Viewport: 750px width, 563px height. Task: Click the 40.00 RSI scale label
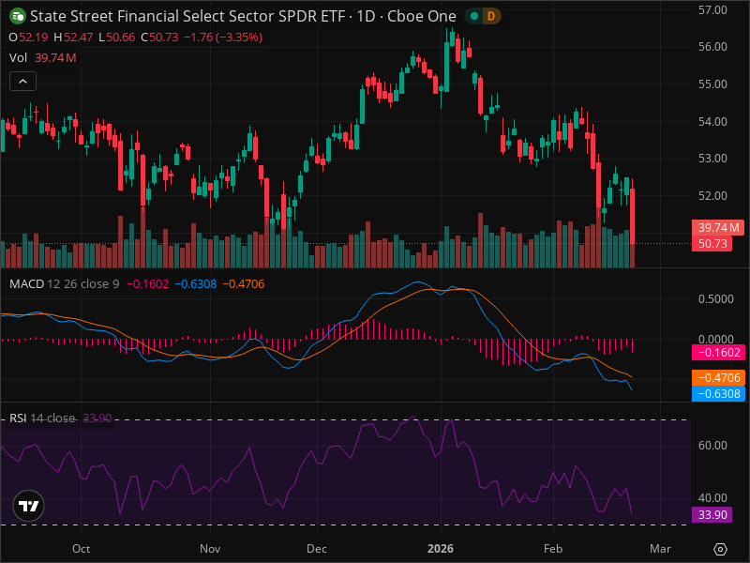click(712, 498)
